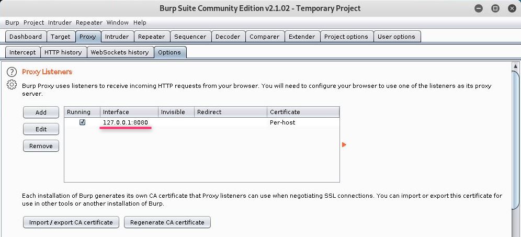Select the Proxy main tab

point(88,37)
